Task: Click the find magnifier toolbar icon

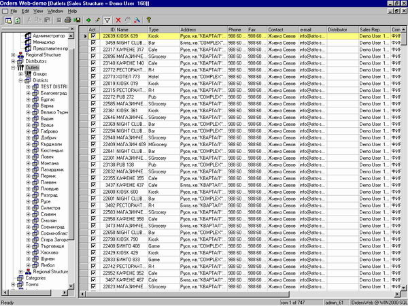Action: (137, 20)
